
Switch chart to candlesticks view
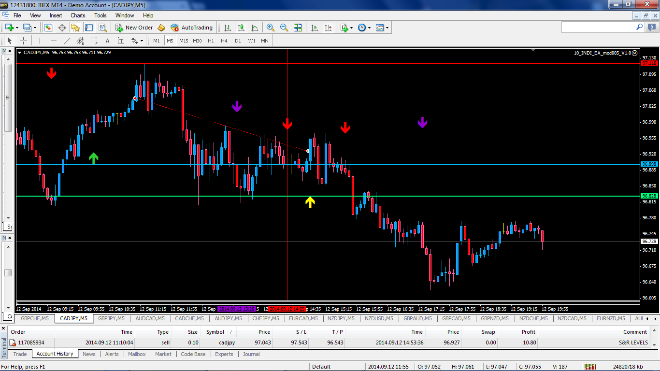(241, 28)
